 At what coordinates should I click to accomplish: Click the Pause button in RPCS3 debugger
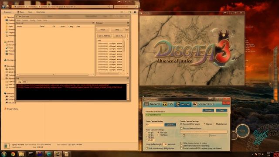point(103,30)
